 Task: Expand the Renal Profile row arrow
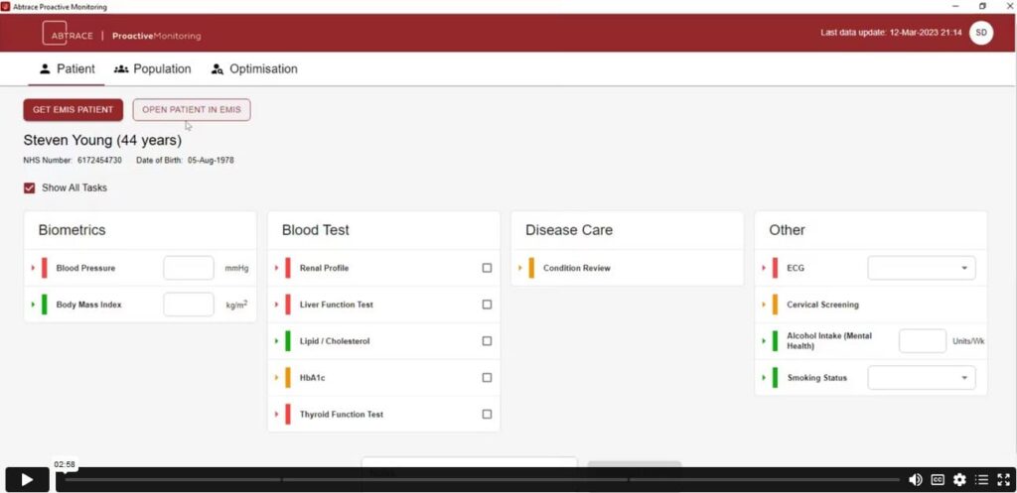277,268
